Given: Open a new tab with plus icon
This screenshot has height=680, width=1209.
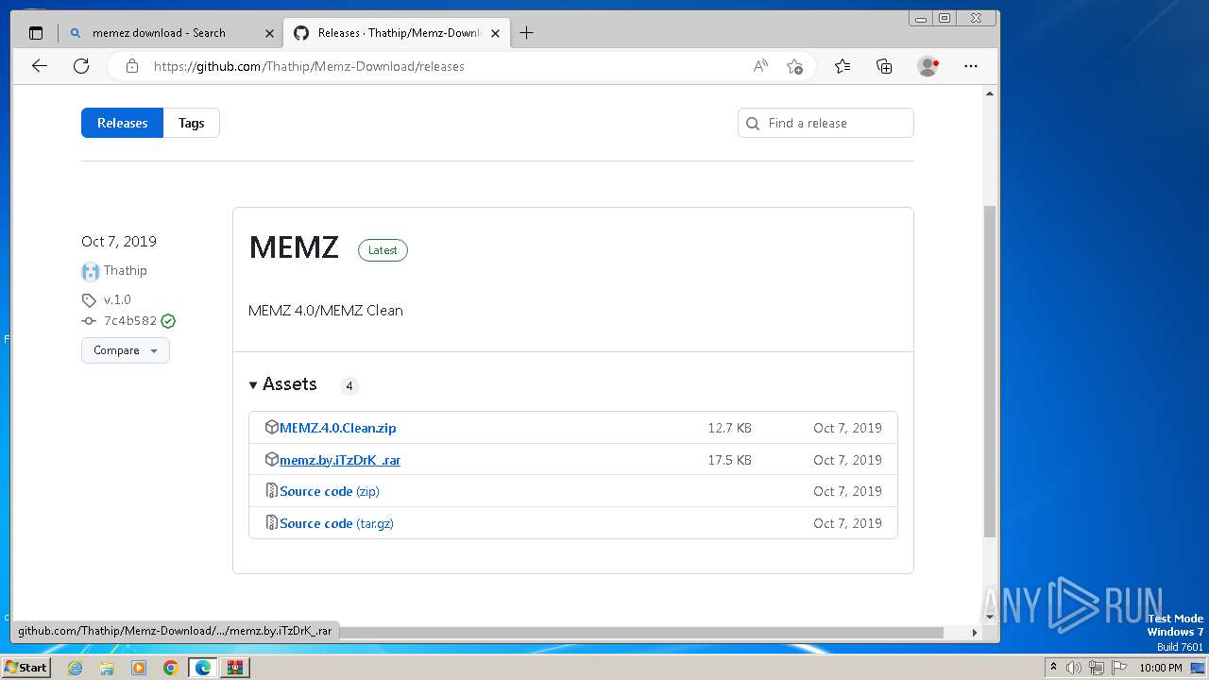Looking at the screenshot, I should [526, 33].
